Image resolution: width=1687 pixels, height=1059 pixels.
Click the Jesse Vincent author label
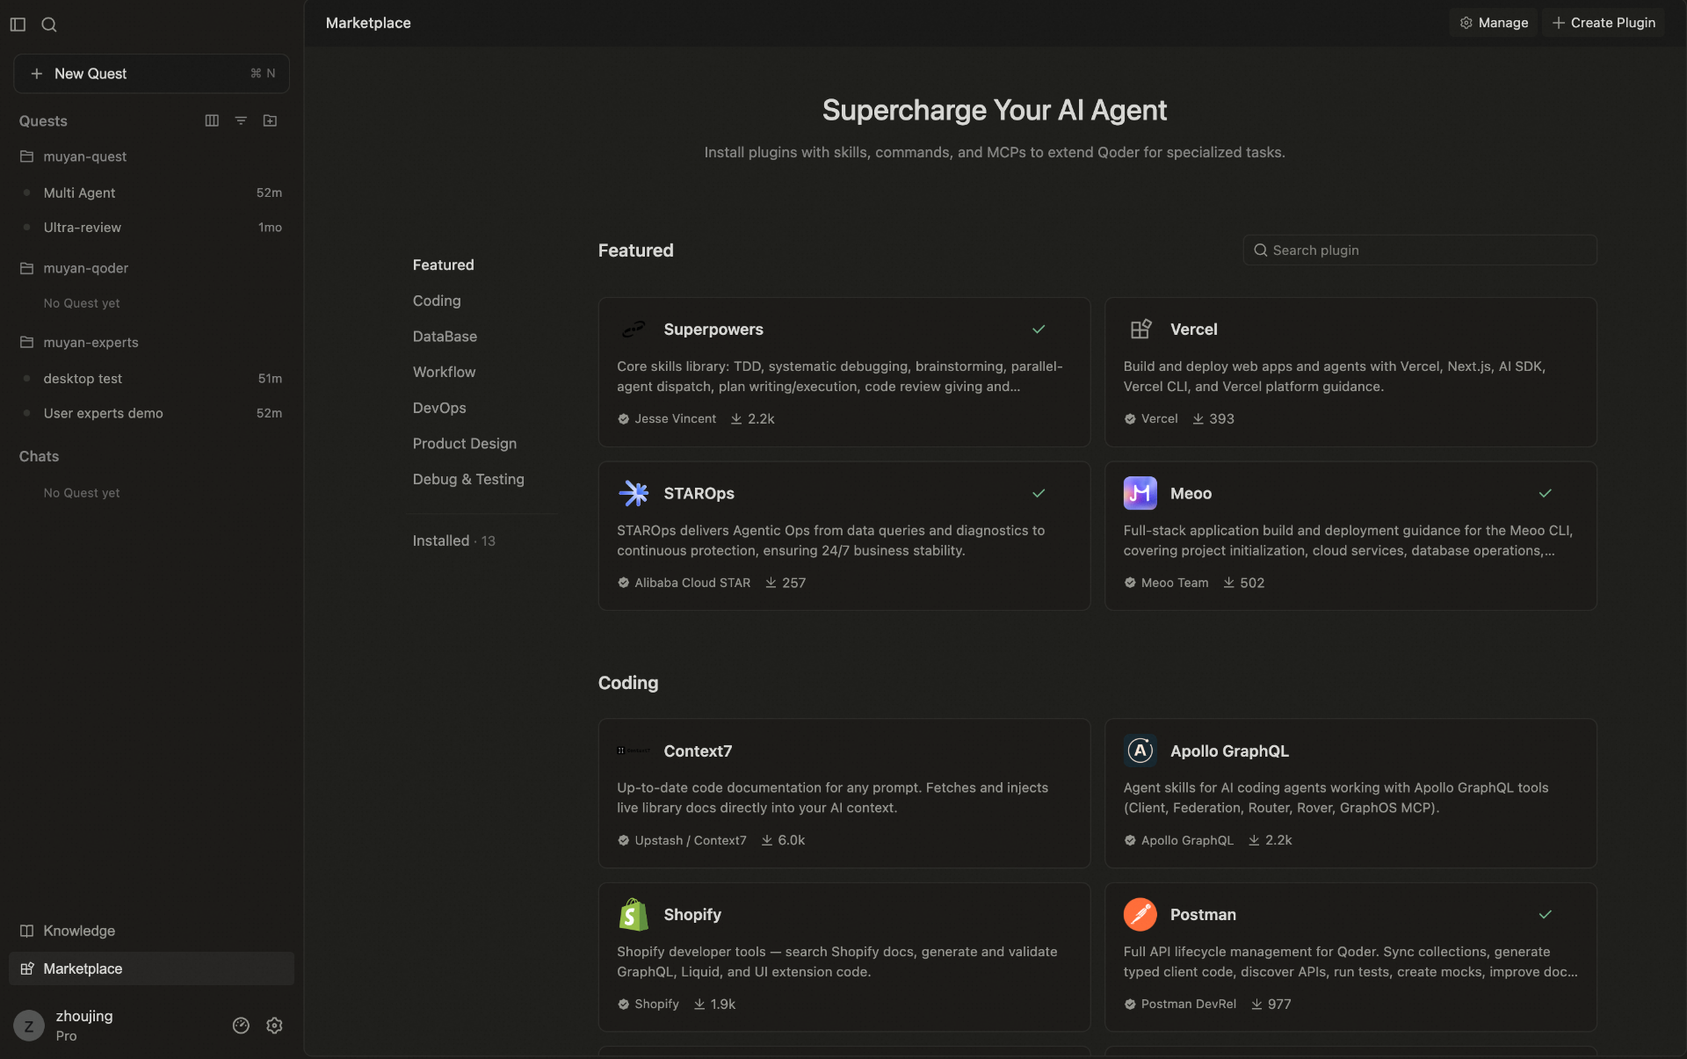coord(675,418)
